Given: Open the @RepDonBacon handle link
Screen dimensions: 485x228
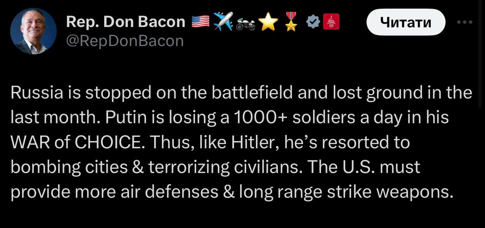Looking at the screenshot, I should click(x=125, y=41).
